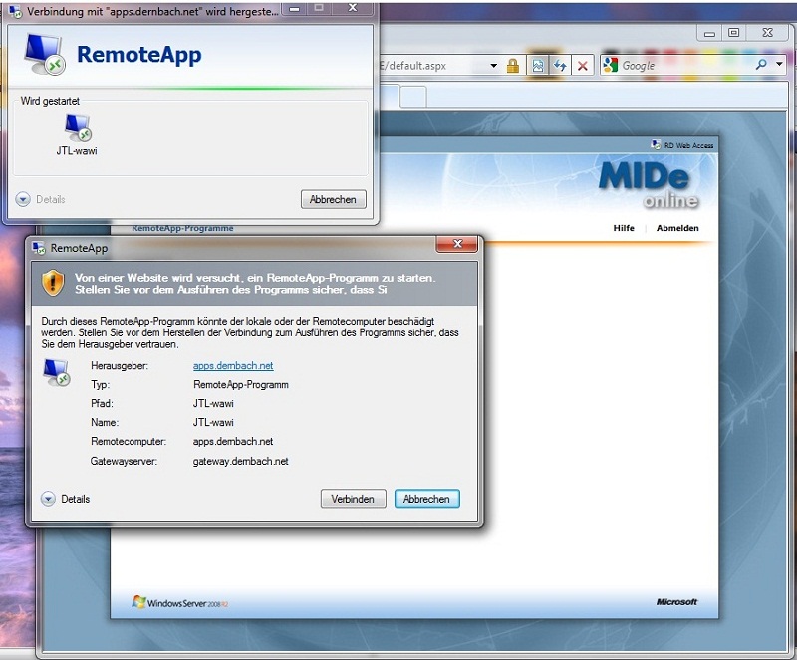Viewport: 797px width, 660px height.
Task: Click the large RemoteApp logo icon in the connection window
Action: coord(45,55)
